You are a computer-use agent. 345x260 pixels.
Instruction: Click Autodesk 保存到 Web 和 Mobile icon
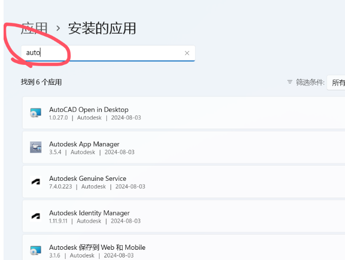pos(36,250)
